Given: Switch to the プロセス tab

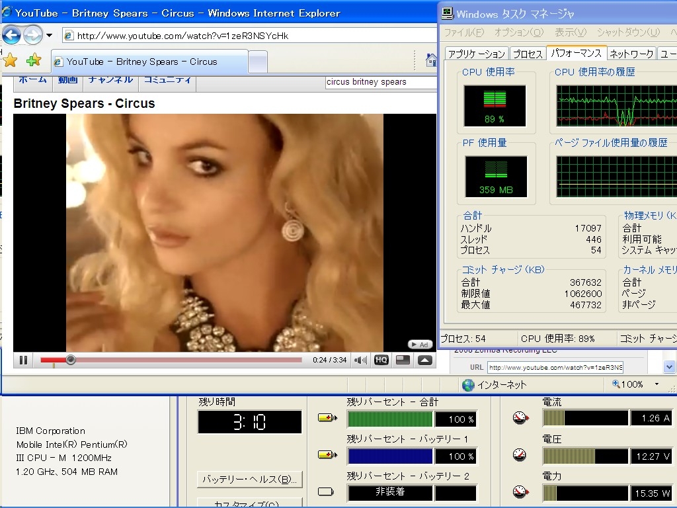Looking at the screenshot, I should pos(528,54).
